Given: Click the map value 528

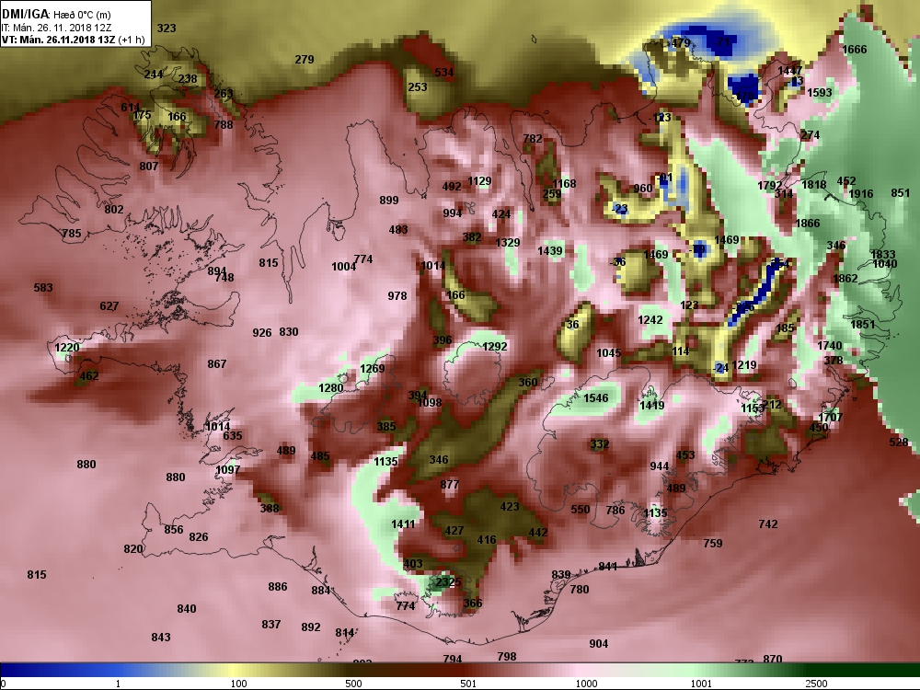Looking at the screenshot, I should tap(898, 443).
